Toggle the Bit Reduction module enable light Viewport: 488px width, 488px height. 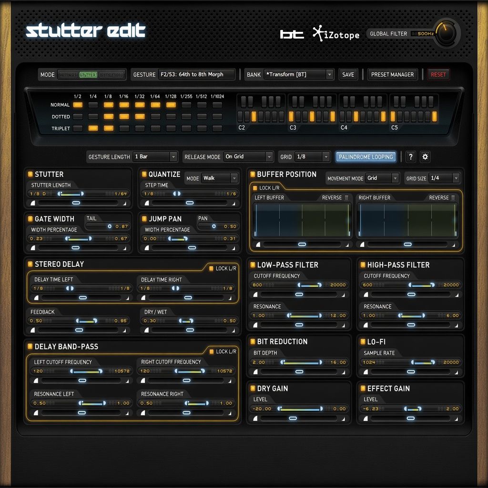pos(253,342)
